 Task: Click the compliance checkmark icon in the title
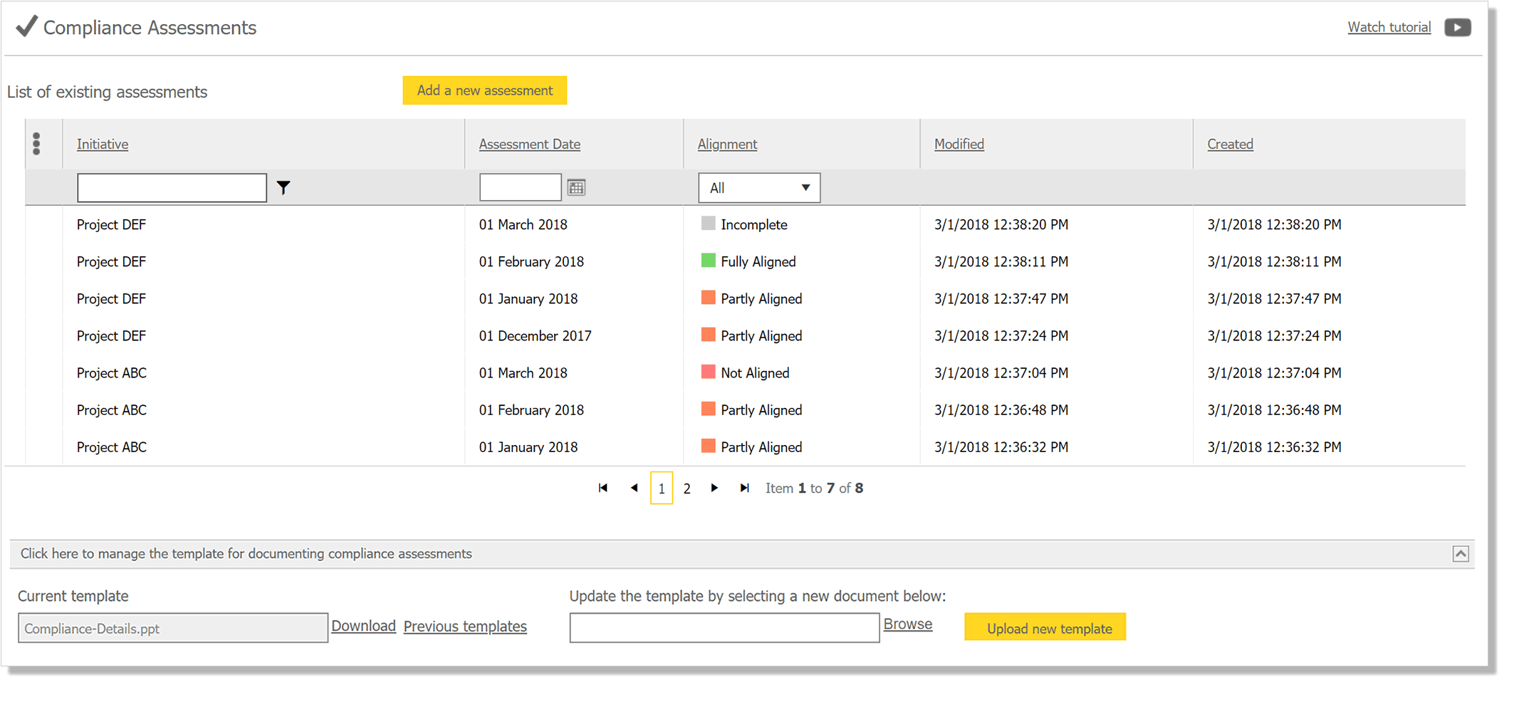point(26,26)
